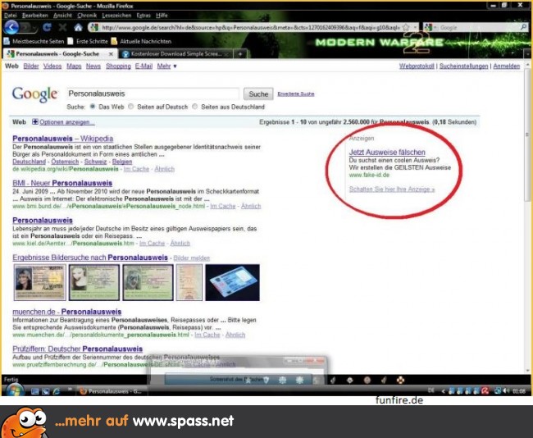Click the Videos link in Google nav
The height and width of the screenshot is (438, 533).
52,66
